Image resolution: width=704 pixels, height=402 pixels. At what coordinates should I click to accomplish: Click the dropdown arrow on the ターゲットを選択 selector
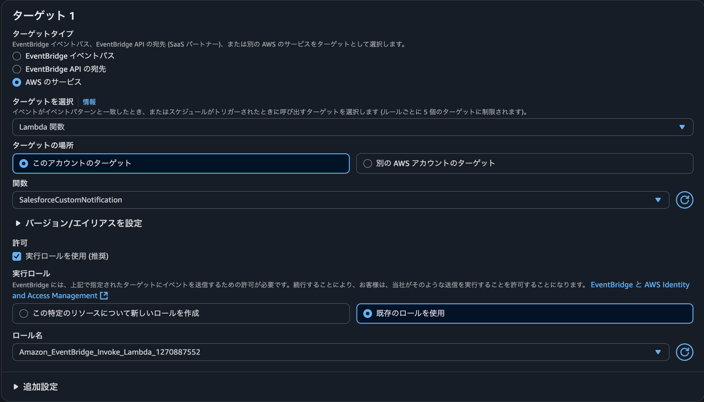click(x=682, y=127)
